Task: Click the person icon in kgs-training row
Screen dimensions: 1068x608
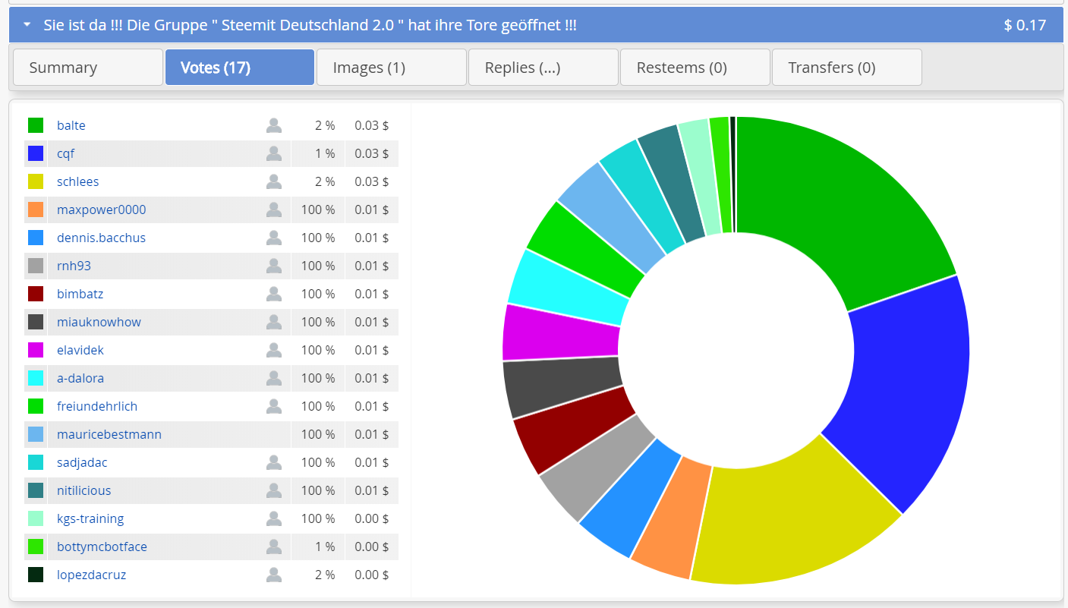Action: click(x=274, y=518)
